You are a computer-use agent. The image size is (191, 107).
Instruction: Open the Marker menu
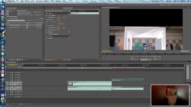(46, 1)
